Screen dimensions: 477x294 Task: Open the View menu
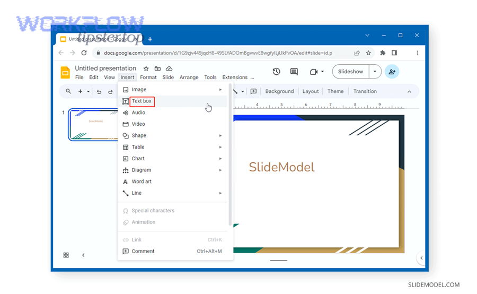[x=109, y=77]
